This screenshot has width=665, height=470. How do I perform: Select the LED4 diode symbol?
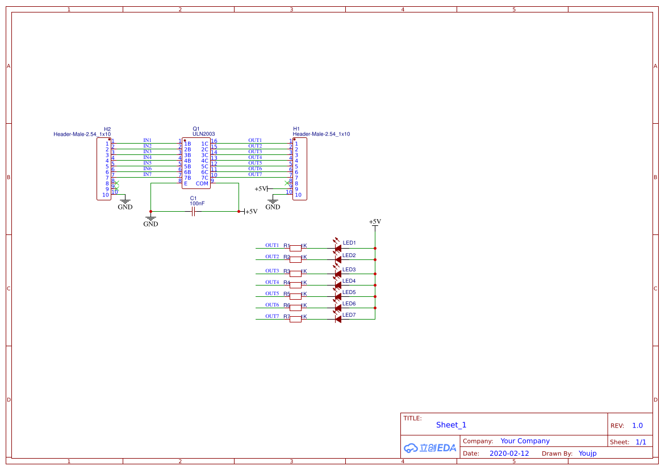click(x=337, y=285)
